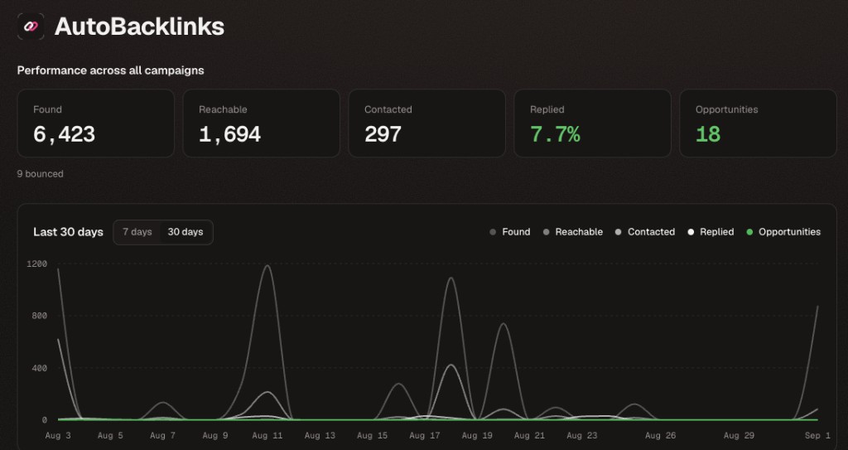Select the 30 days chart range

coord(185,232)
